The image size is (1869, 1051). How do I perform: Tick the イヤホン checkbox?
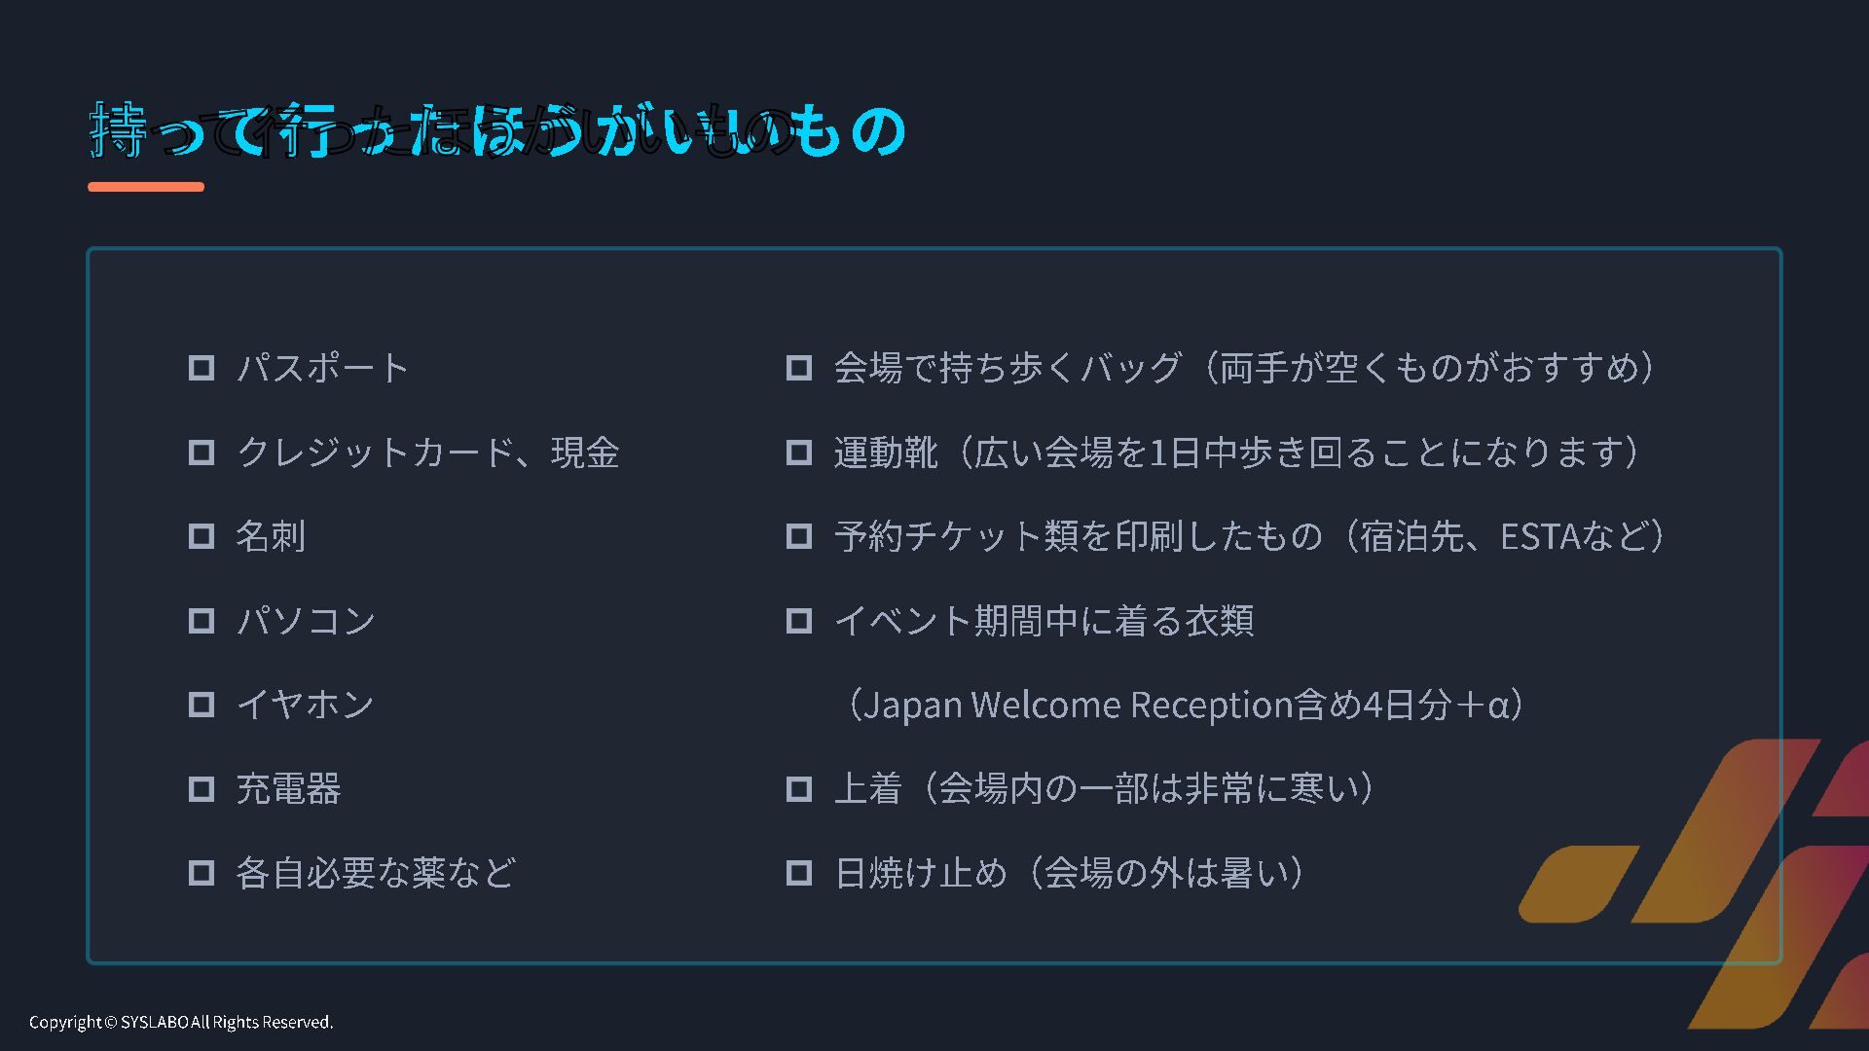[x=202, y=705]
